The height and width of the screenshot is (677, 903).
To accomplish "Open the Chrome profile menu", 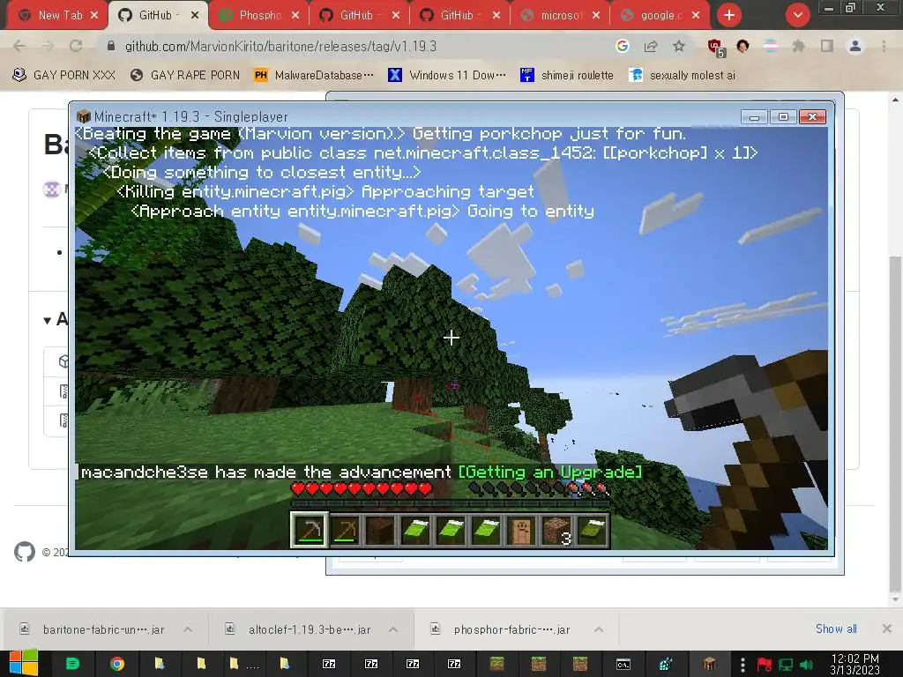I will click(x=855, y=46).
